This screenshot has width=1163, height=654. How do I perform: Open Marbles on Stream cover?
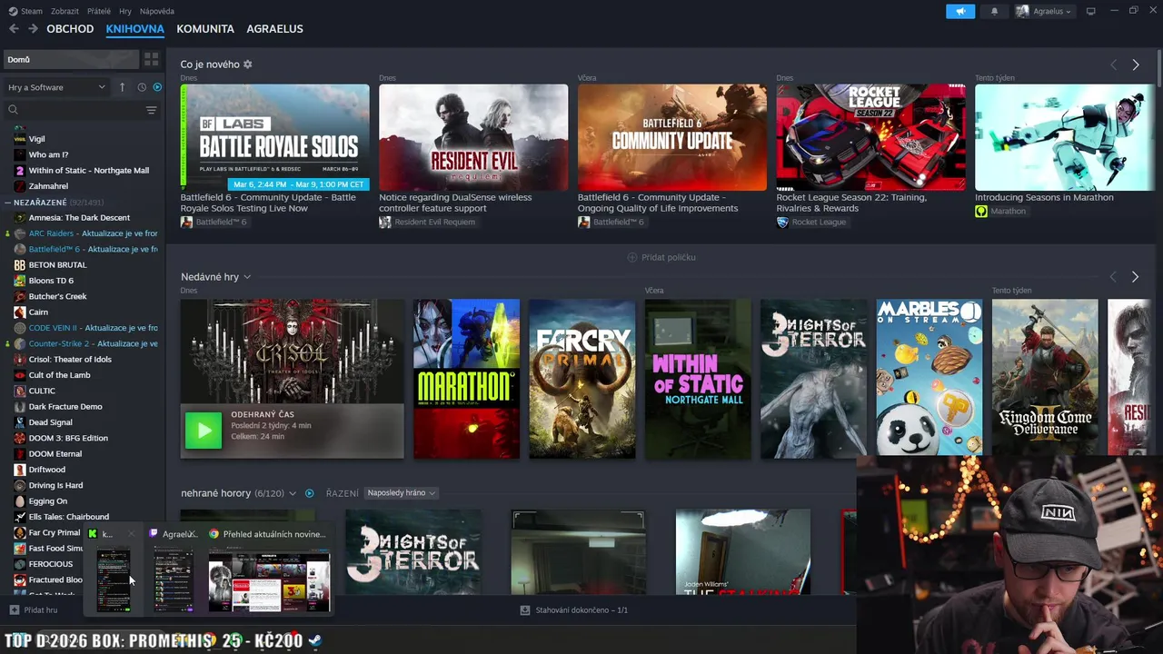(x=929, y=379)
